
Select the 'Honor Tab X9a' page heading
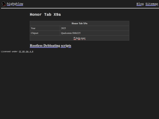coord(45,15)
